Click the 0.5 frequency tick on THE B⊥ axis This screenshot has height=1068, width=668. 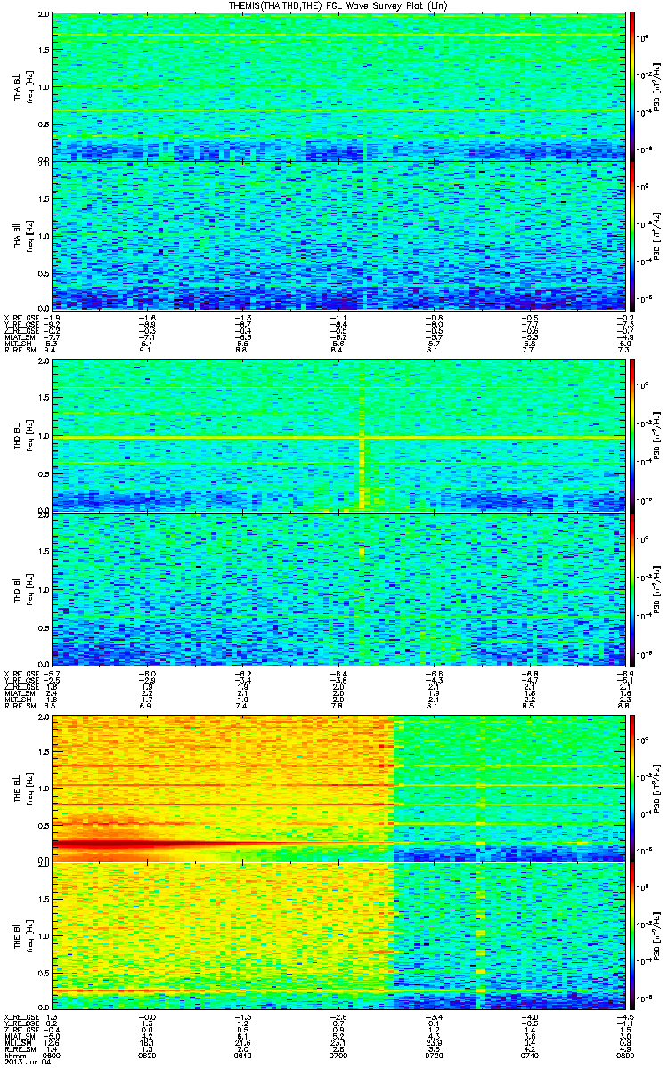click(45, 825)
